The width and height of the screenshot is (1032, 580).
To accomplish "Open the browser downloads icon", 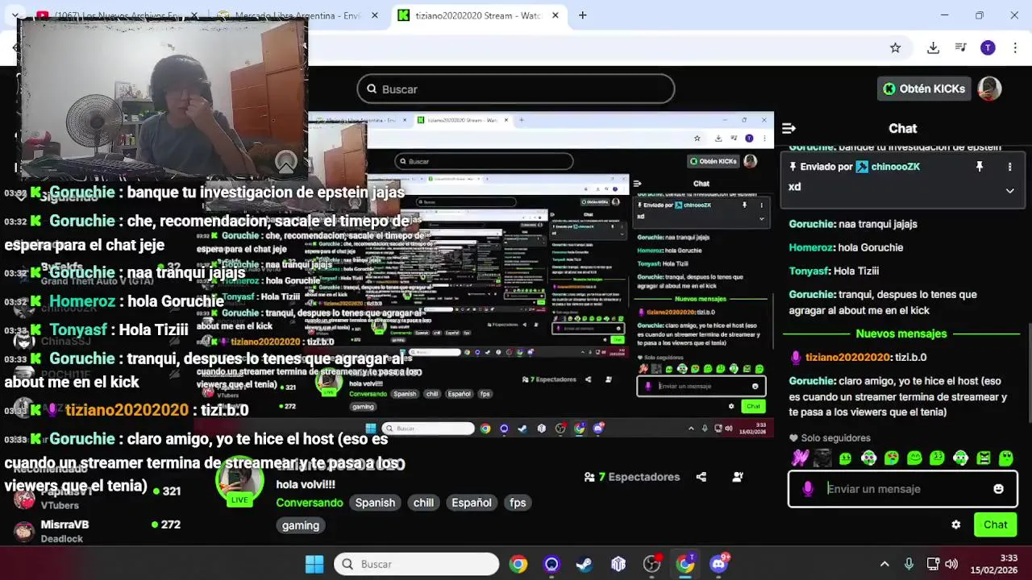I will pos(933,48).
